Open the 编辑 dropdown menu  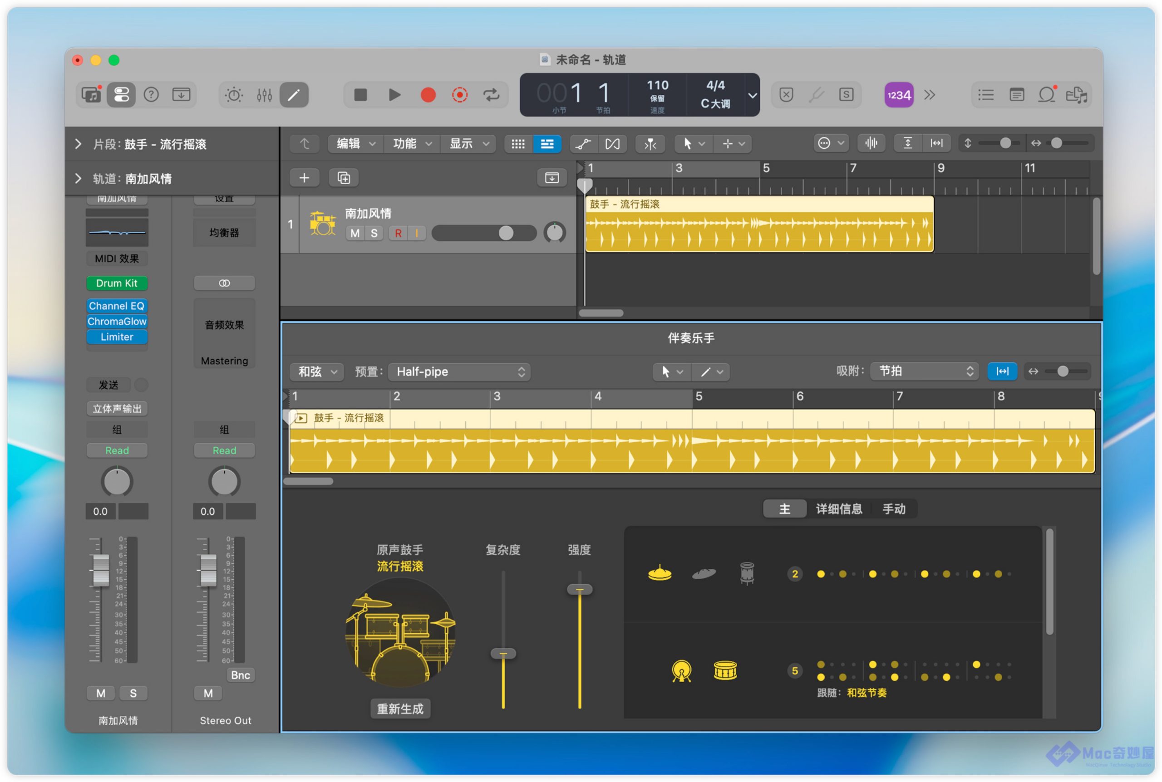click(355, 144)
